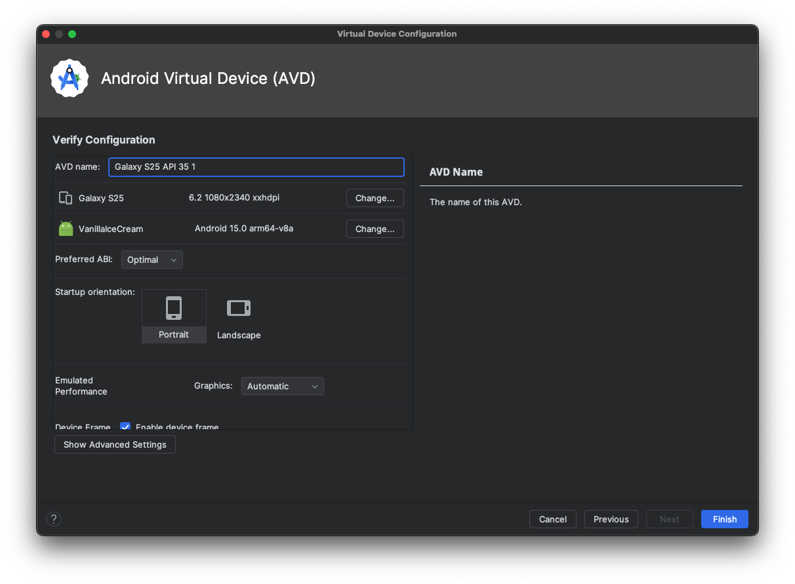Click into the AVD name field
The height and width of the screenshot is (584, 795).
pos(256,166)
